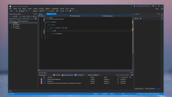
Task: Collapse the Tutorials project node
Action: coord(10,23)
